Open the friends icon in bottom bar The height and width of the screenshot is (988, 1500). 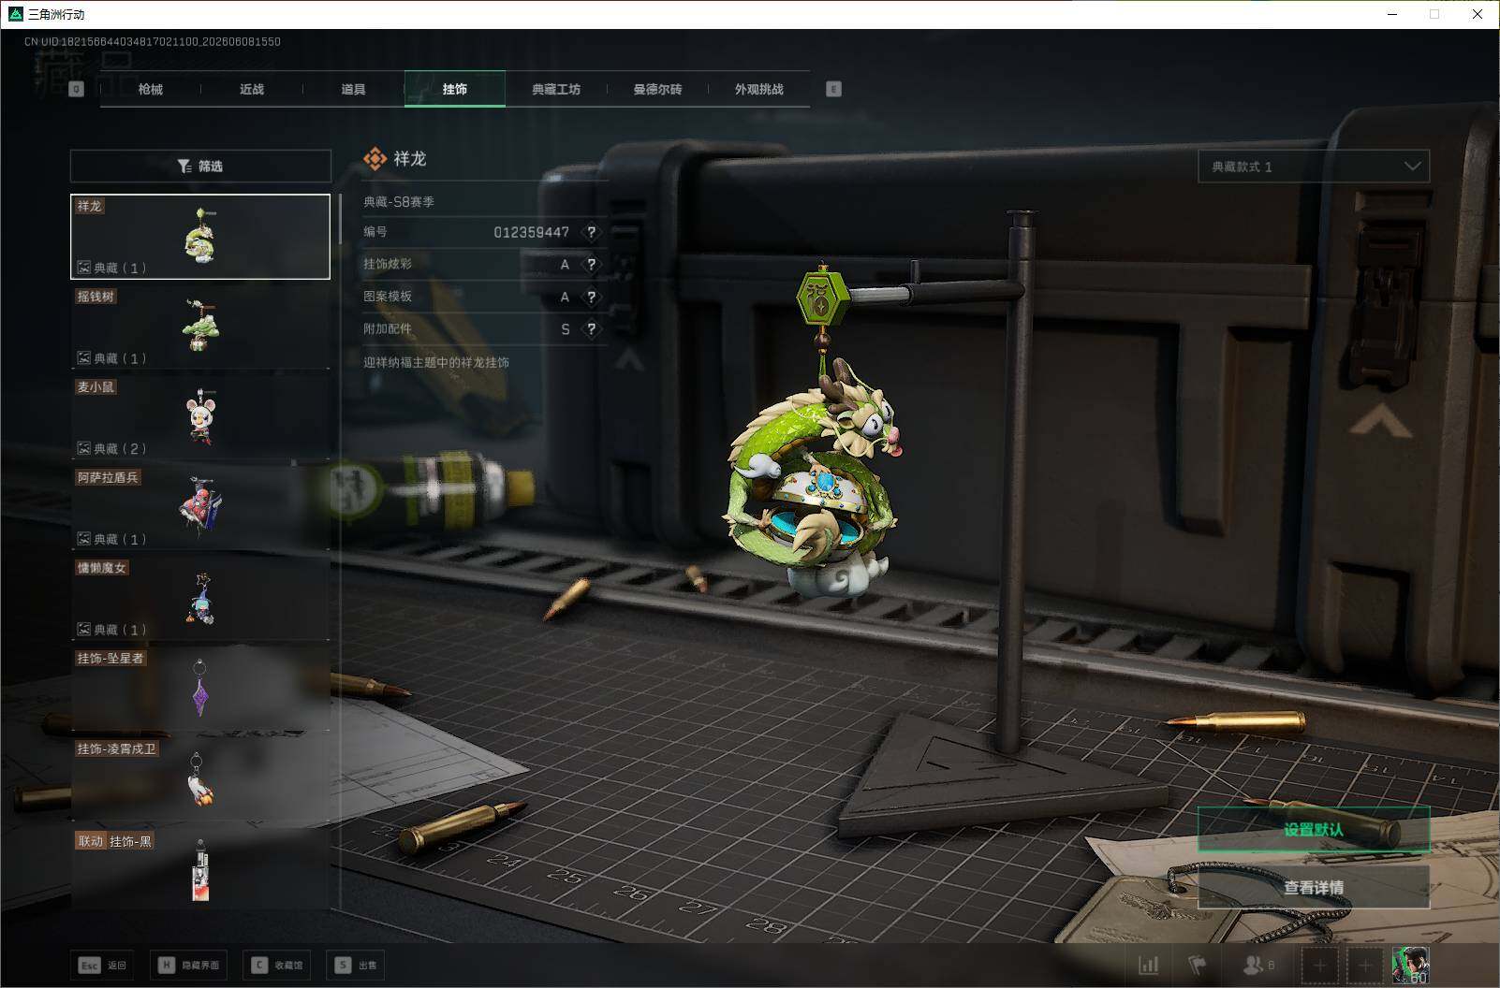coord(1252,965)
